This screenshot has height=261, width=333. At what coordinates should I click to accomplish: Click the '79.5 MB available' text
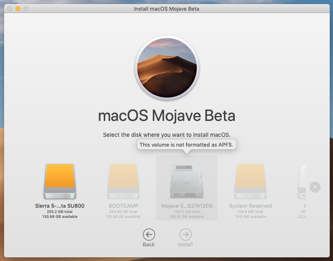pos(250,217)
